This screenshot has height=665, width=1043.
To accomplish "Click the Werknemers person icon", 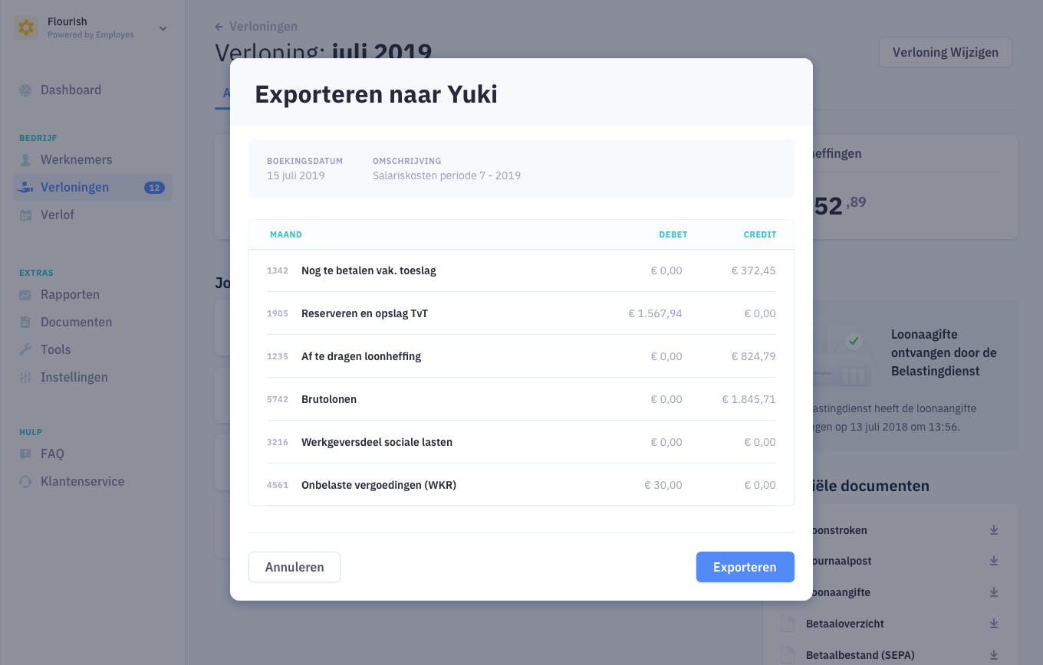I will [25, 160].
